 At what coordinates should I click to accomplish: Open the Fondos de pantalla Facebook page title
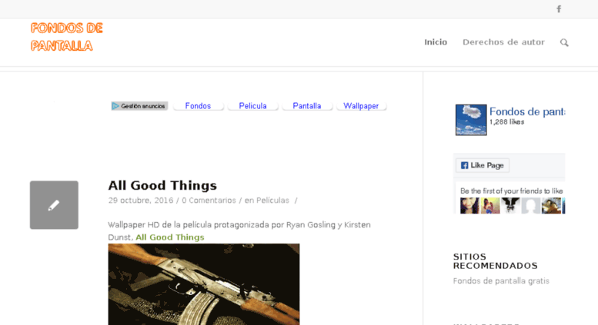[527, 111]
